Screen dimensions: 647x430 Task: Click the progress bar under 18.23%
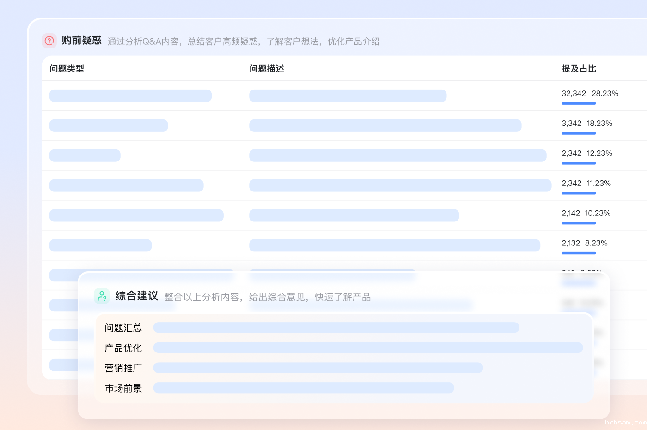pyautogui.click(x=579, y=133)
